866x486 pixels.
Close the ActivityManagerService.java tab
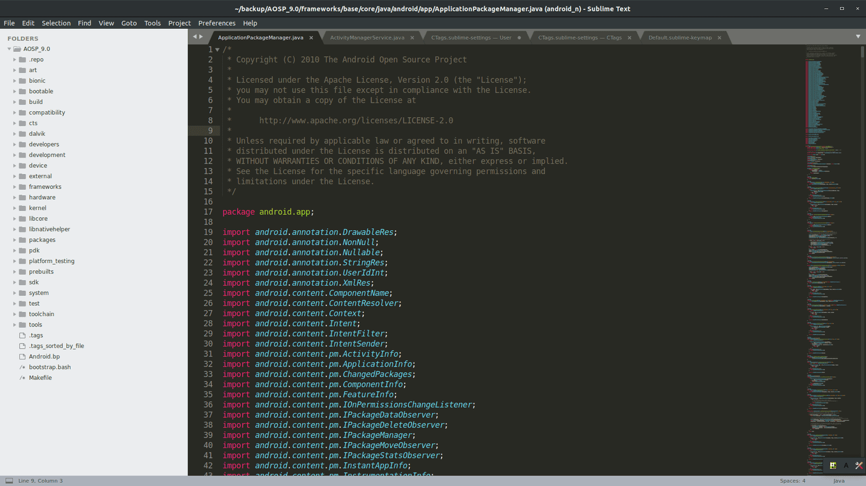(x=412, y=36)
